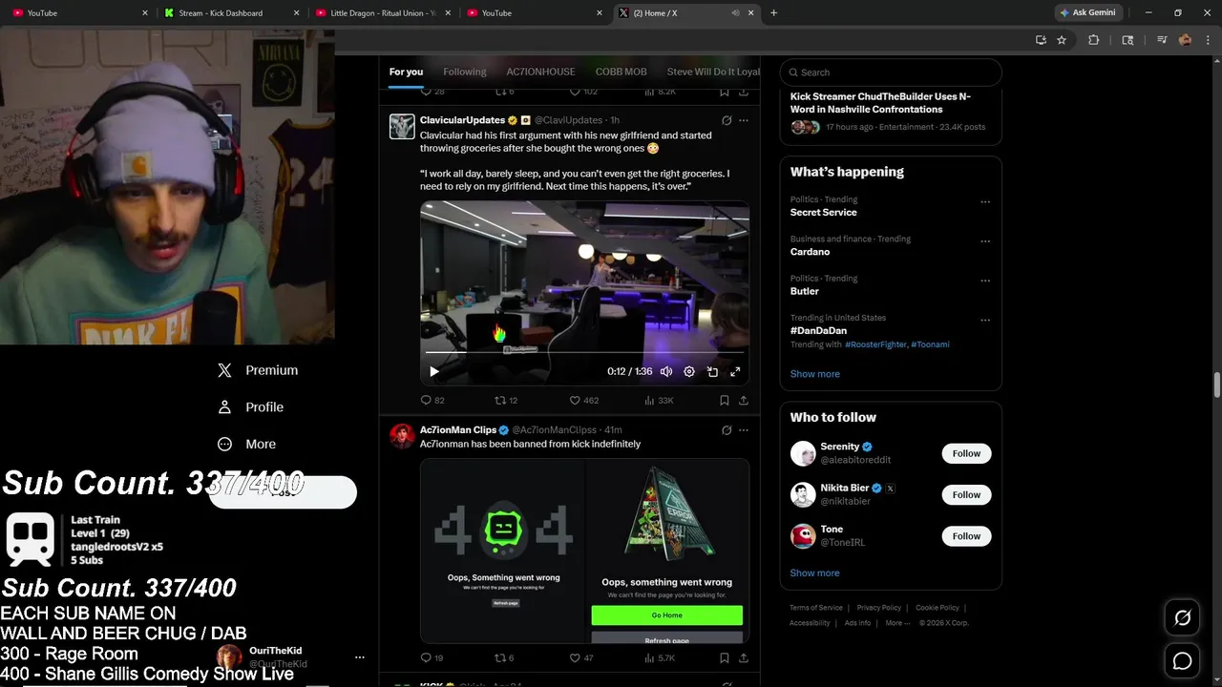Reply to the ClavicularUpdates post with 82 replies
Screen dimensions: 1222x687
pos(432,401)
